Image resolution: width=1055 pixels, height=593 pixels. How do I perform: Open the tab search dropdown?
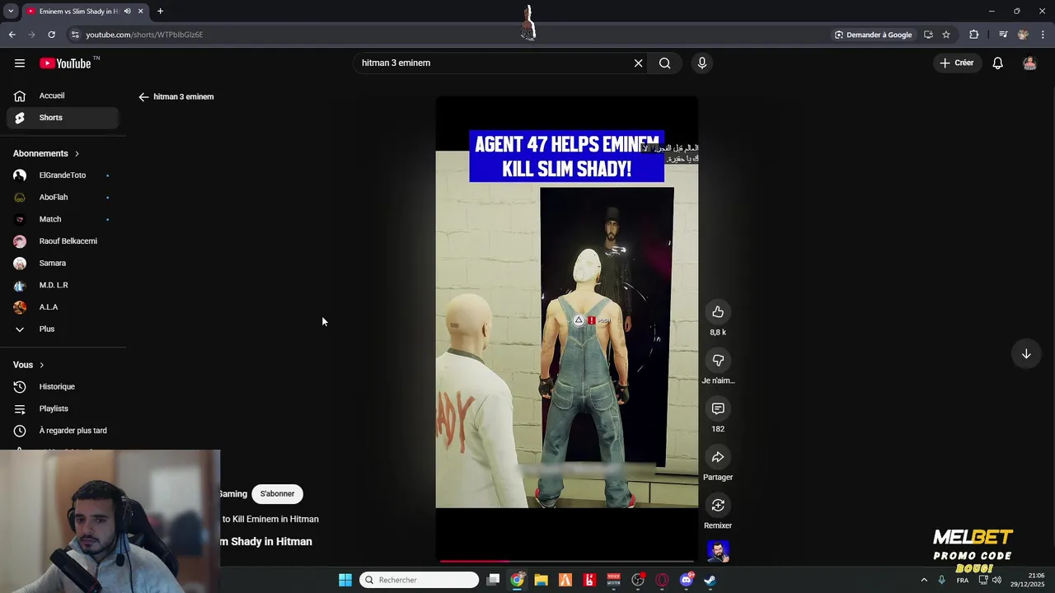click(x=11, y=12)
